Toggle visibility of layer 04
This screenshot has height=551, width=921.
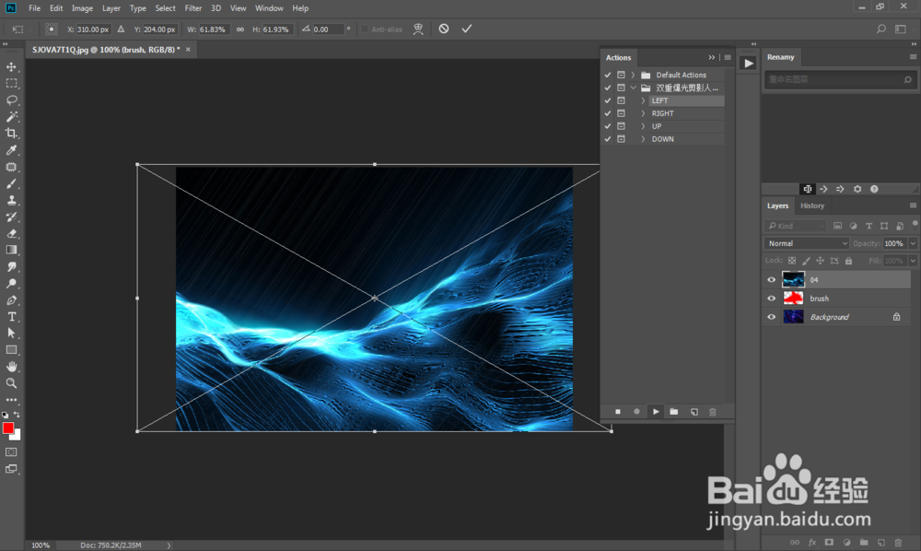click(x=771, y=279)
